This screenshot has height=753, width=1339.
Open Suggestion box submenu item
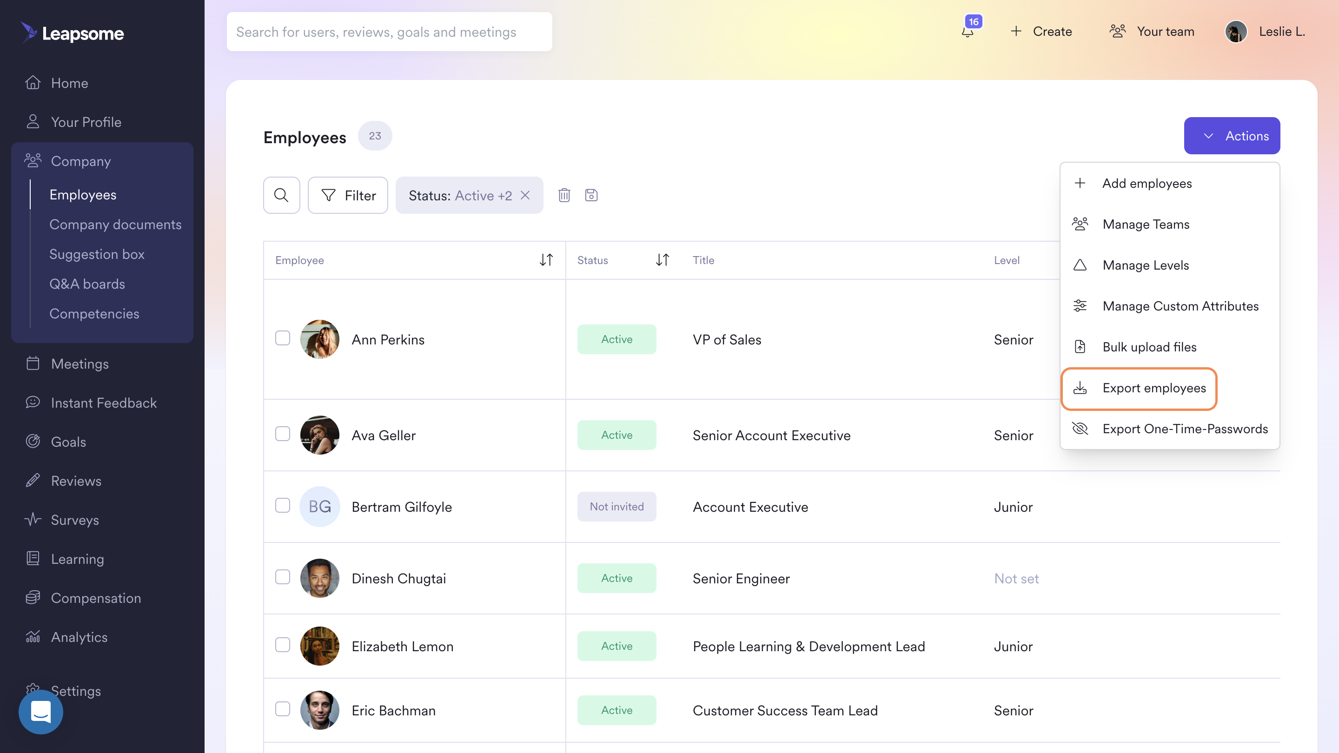97,254
